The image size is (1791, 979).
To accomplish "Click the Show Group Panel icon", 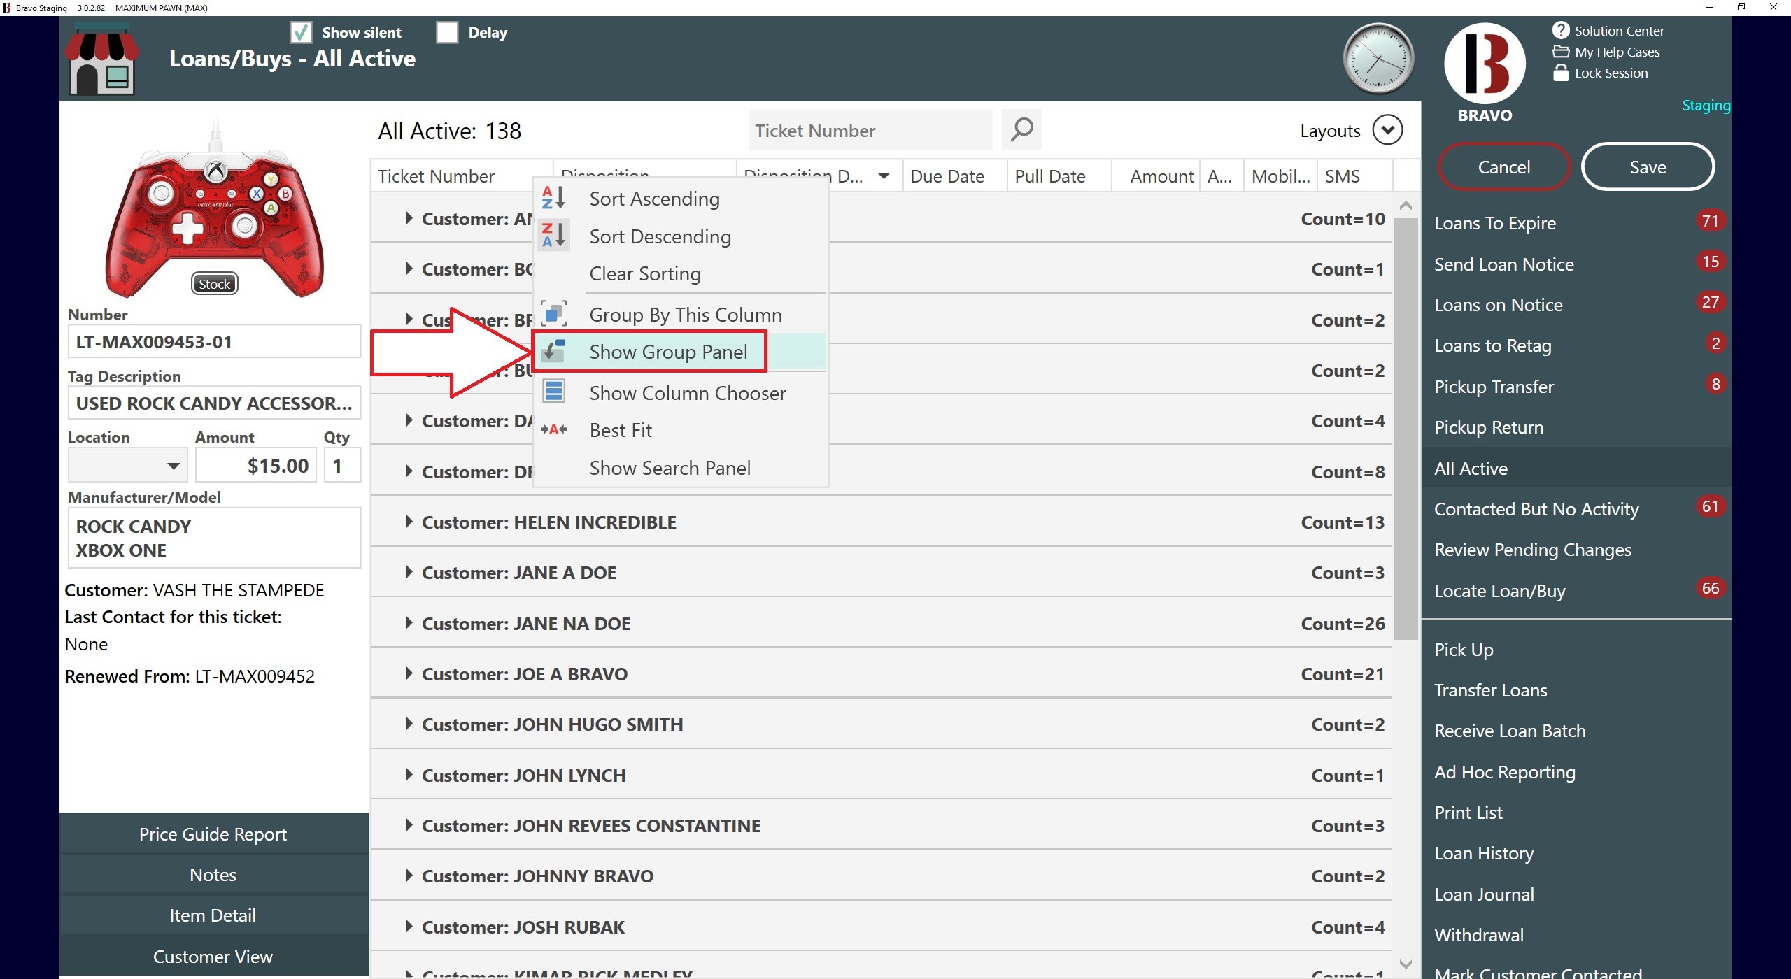I will pos(553,351).
